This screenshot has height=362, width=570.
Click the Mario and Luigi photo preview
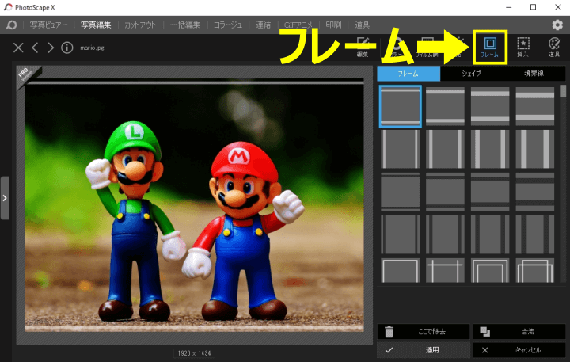(195, 206)
